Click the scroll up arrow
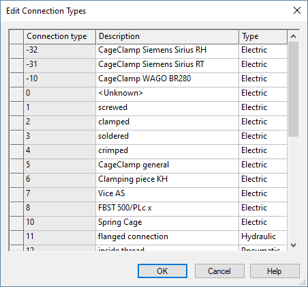This screenshot has width=308, height=287. 293,36
